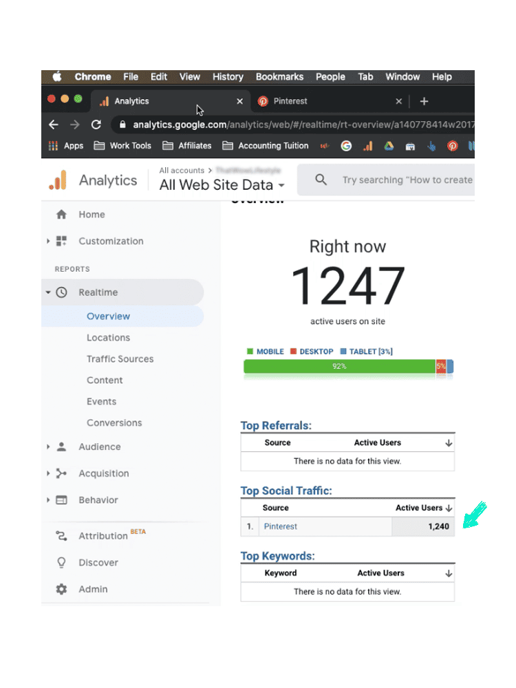Screen dimensions: 516x688
Task: Open the Locations realtime report
Action: pyautogui.click(x=109, y=338)
